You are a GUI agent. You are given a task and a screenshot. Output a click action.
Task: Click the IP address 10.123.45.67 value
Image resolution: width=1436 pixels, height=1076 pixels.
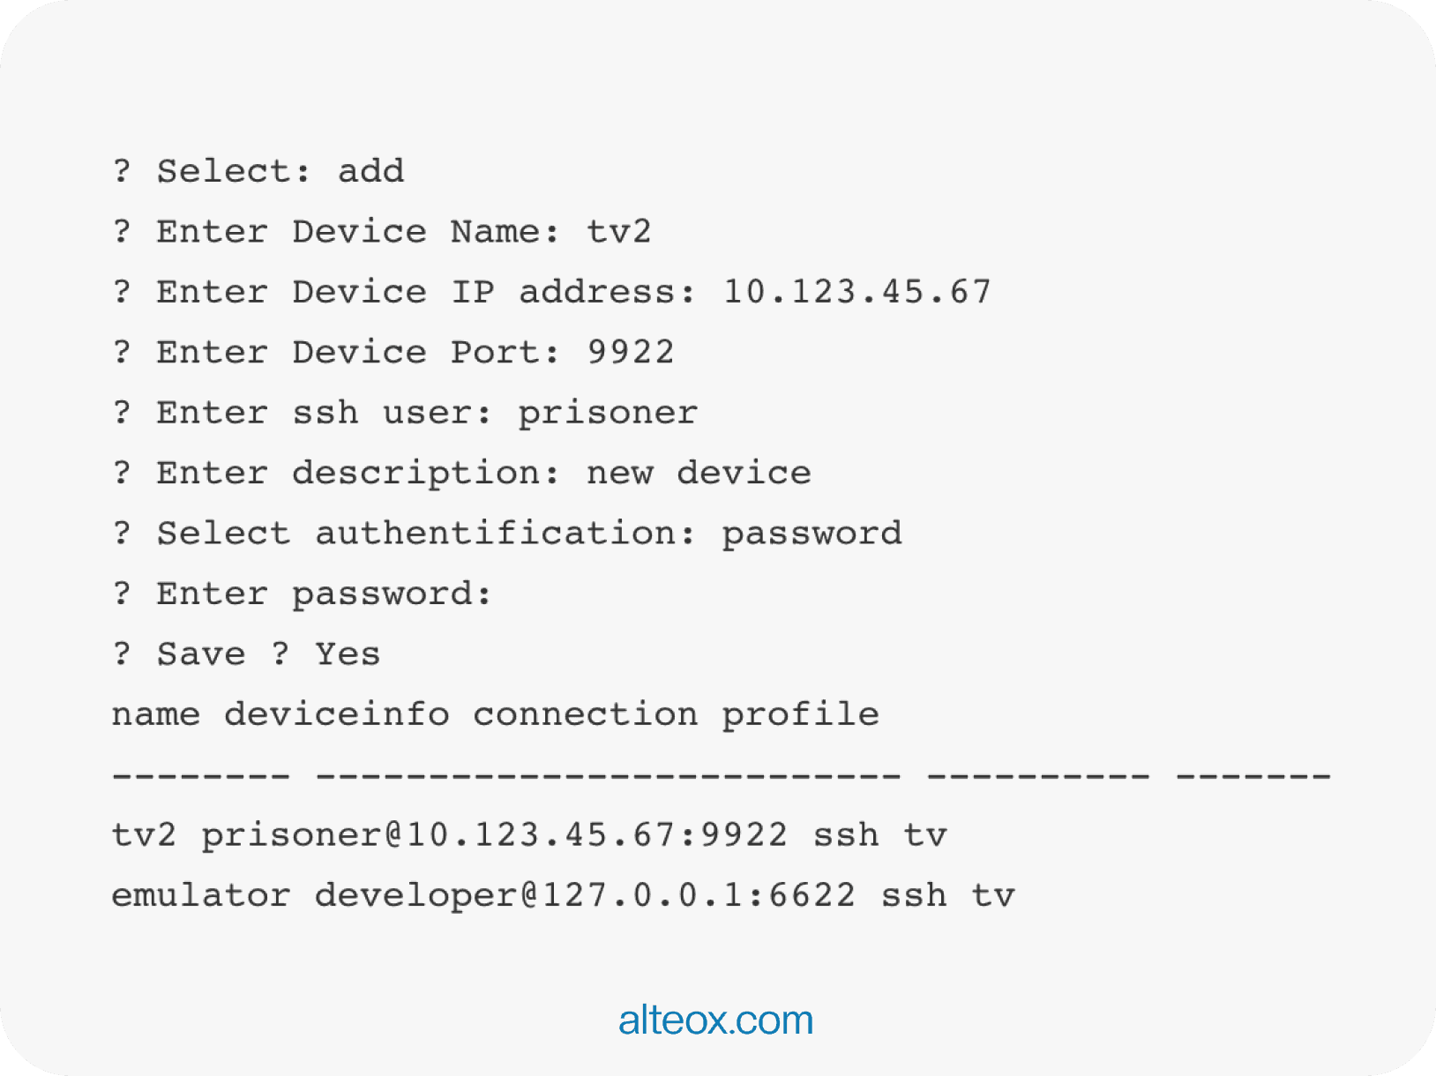(857, 292)
